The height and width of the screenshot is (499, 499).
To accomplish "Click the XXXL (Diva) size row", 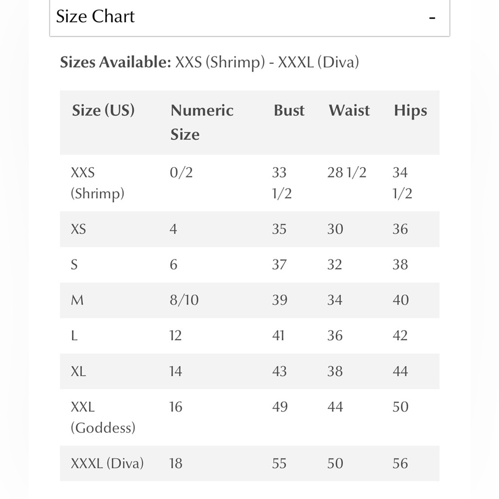I will pyautogui.click(x=249, y=464).
